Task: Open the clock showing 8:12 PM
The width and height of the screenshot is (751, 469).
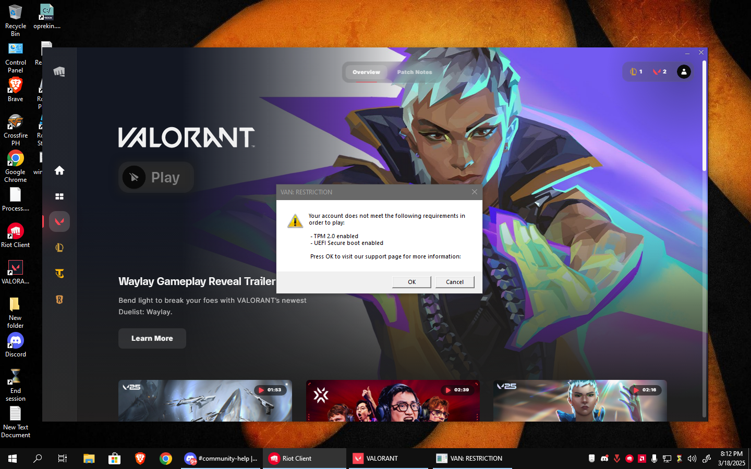Action: tap(732, 459)
